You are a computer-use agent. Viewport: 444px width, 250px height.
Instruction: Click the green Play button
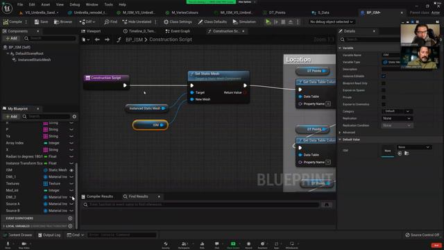click(268, 22)
